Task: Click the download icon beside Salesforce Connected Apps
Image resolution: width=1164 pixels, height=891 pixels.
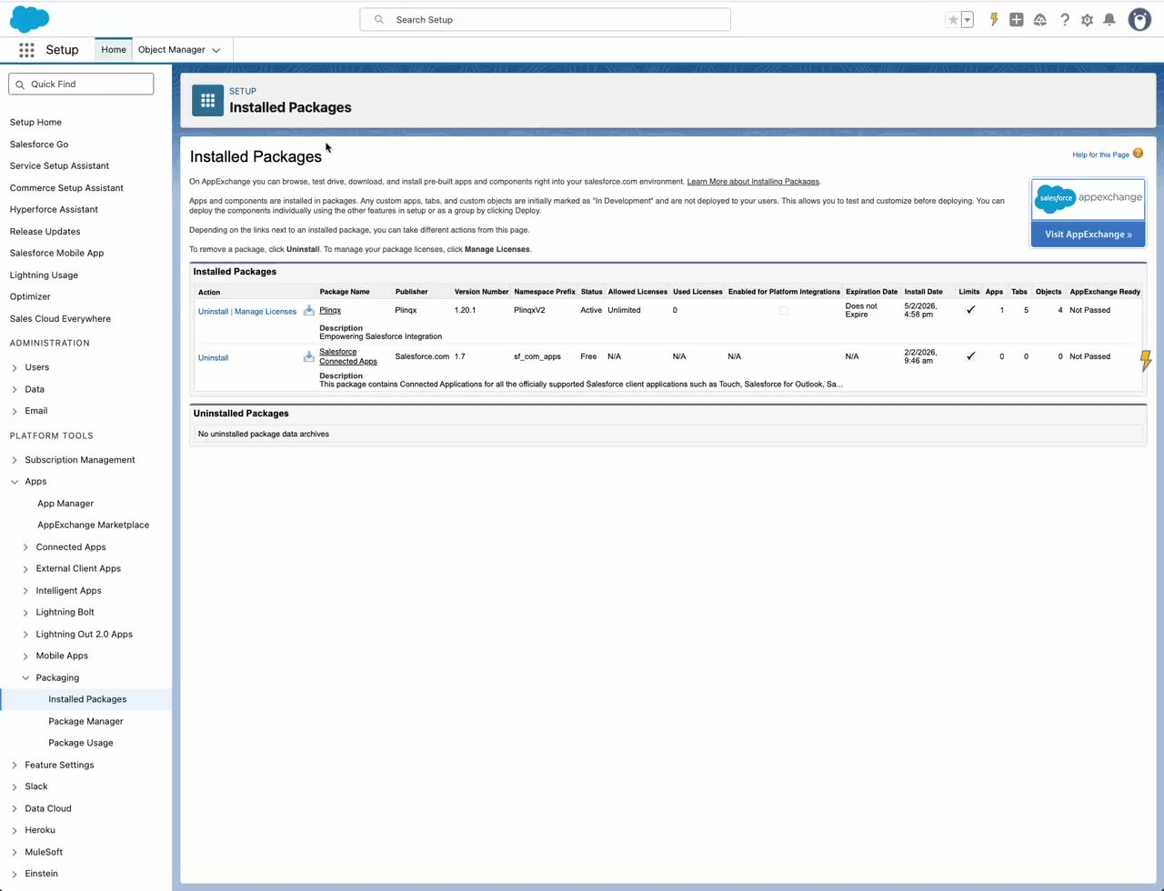Action: [309, 356]
